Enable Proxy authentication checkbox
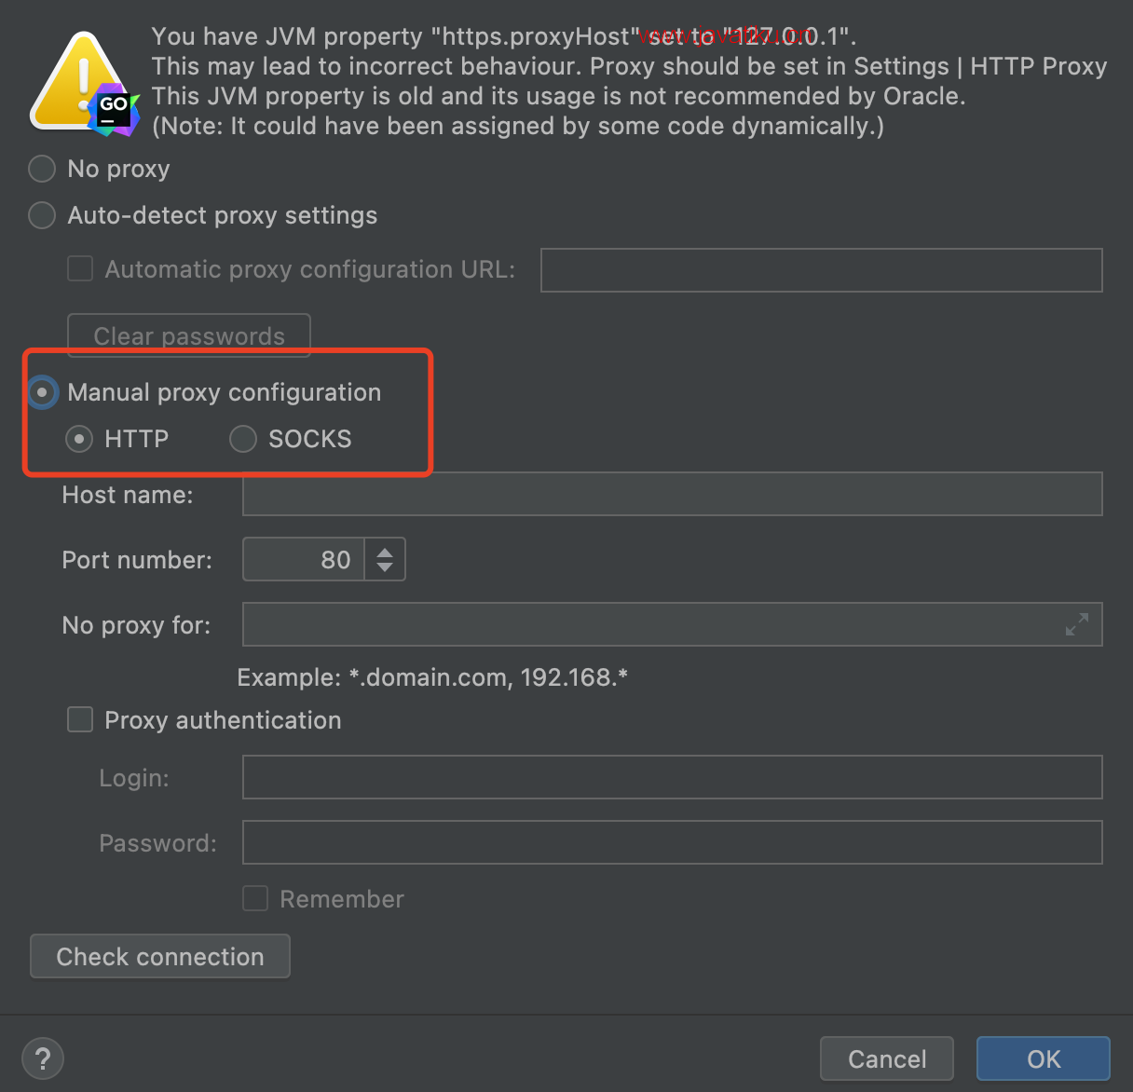The width and height of the screenshot is (1133, 1092). coord(80,719)
